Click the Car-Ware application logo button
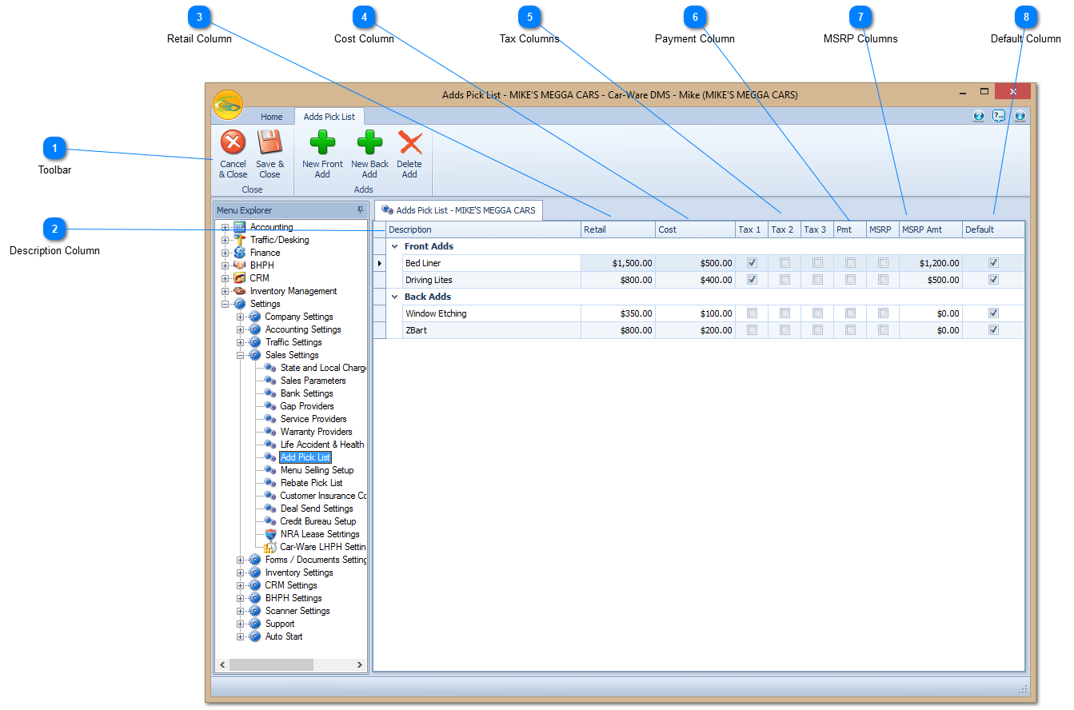The image size is (1074, 710). click(228, 105)
